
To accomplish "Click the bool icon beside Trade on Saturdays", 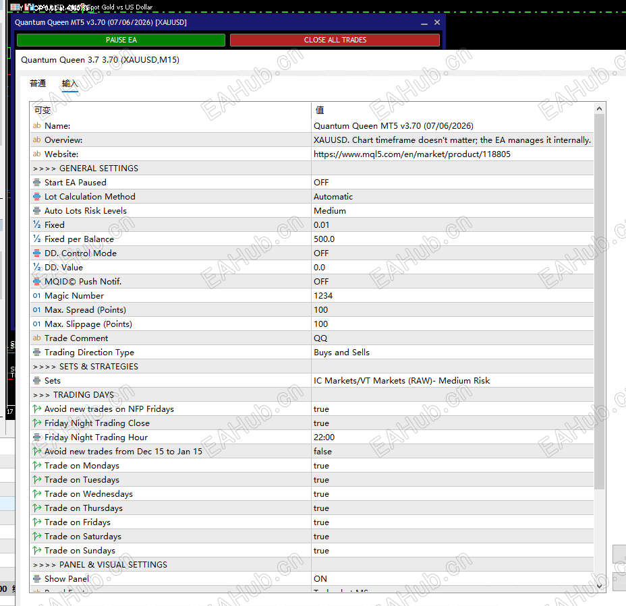I will 36,536.
